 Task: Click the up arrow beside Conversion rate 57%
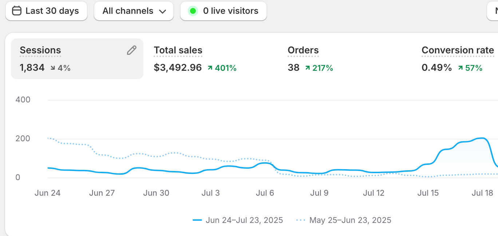[x=461, y=68]
